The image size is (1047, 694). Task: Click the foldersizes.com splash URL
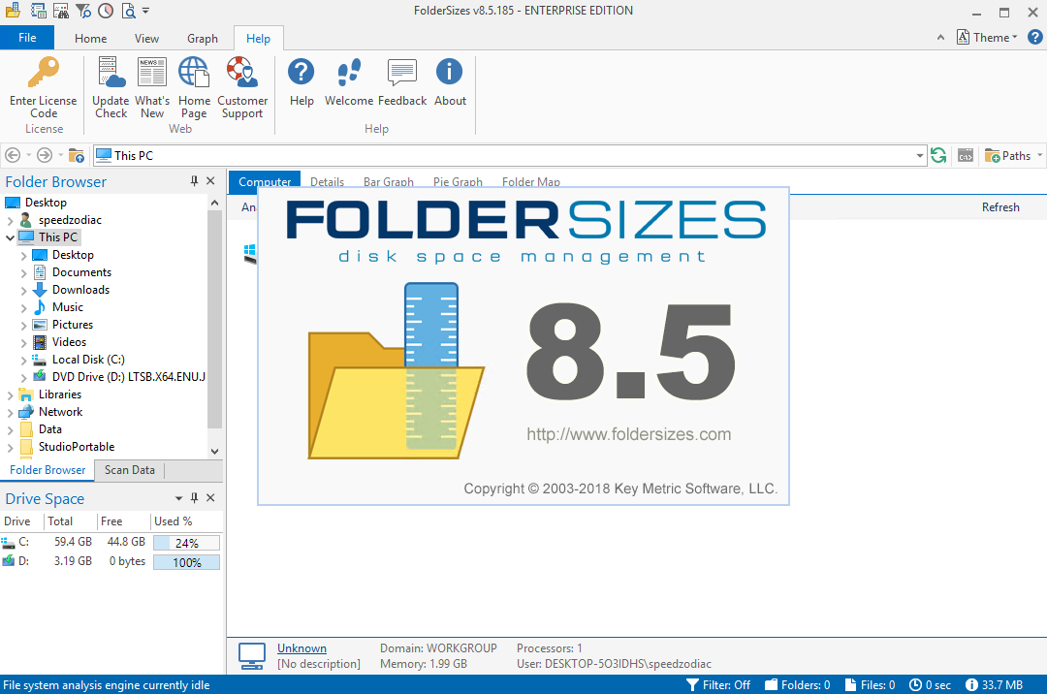click(x=628, y=434)
